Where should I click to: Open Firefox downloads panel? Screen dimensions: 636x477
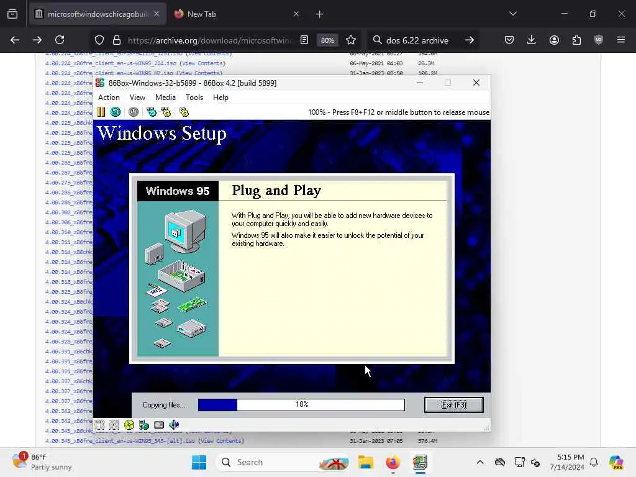pos(532,40)
